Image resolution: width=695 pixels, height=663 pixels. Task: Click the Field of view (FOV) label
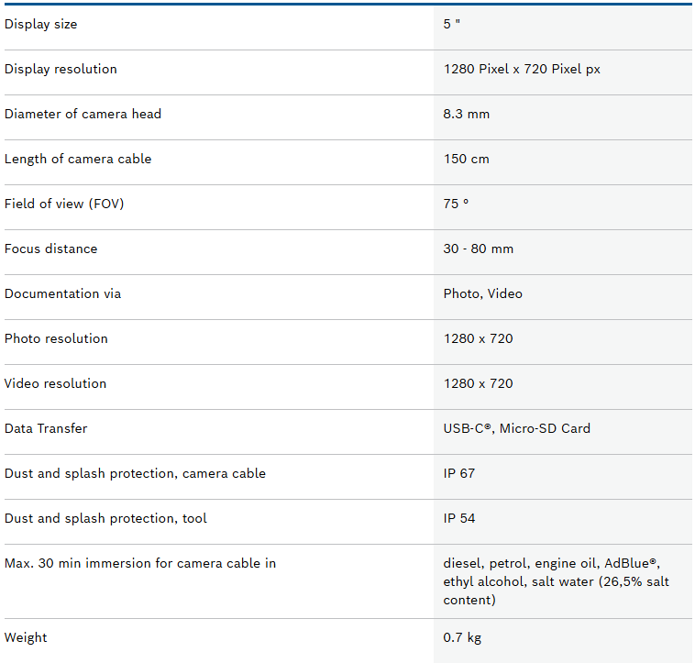[64, 204]
